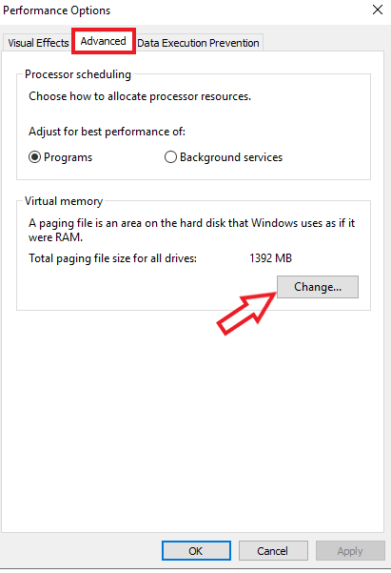The width and height of the screenshot is (391, 573).
Task: Open the Data Execution Prevention tab
Action: click(x=198, y=43)
